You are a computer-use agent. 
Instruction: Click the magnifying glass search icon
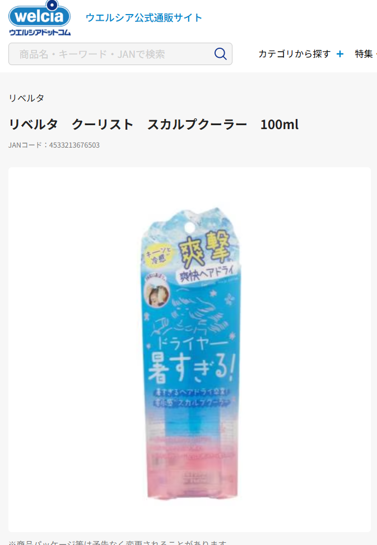coord(220,54)
